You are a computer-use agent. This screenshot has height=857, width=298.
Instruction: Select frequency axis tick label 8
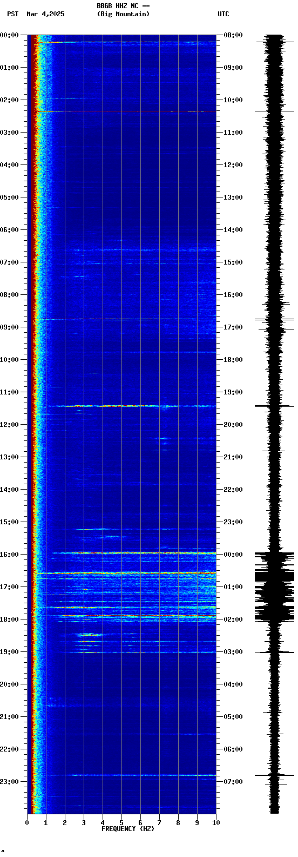pos(178,823)
